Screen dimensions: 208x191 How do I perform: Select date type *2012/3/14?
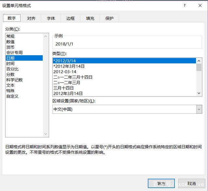(124, 61)
